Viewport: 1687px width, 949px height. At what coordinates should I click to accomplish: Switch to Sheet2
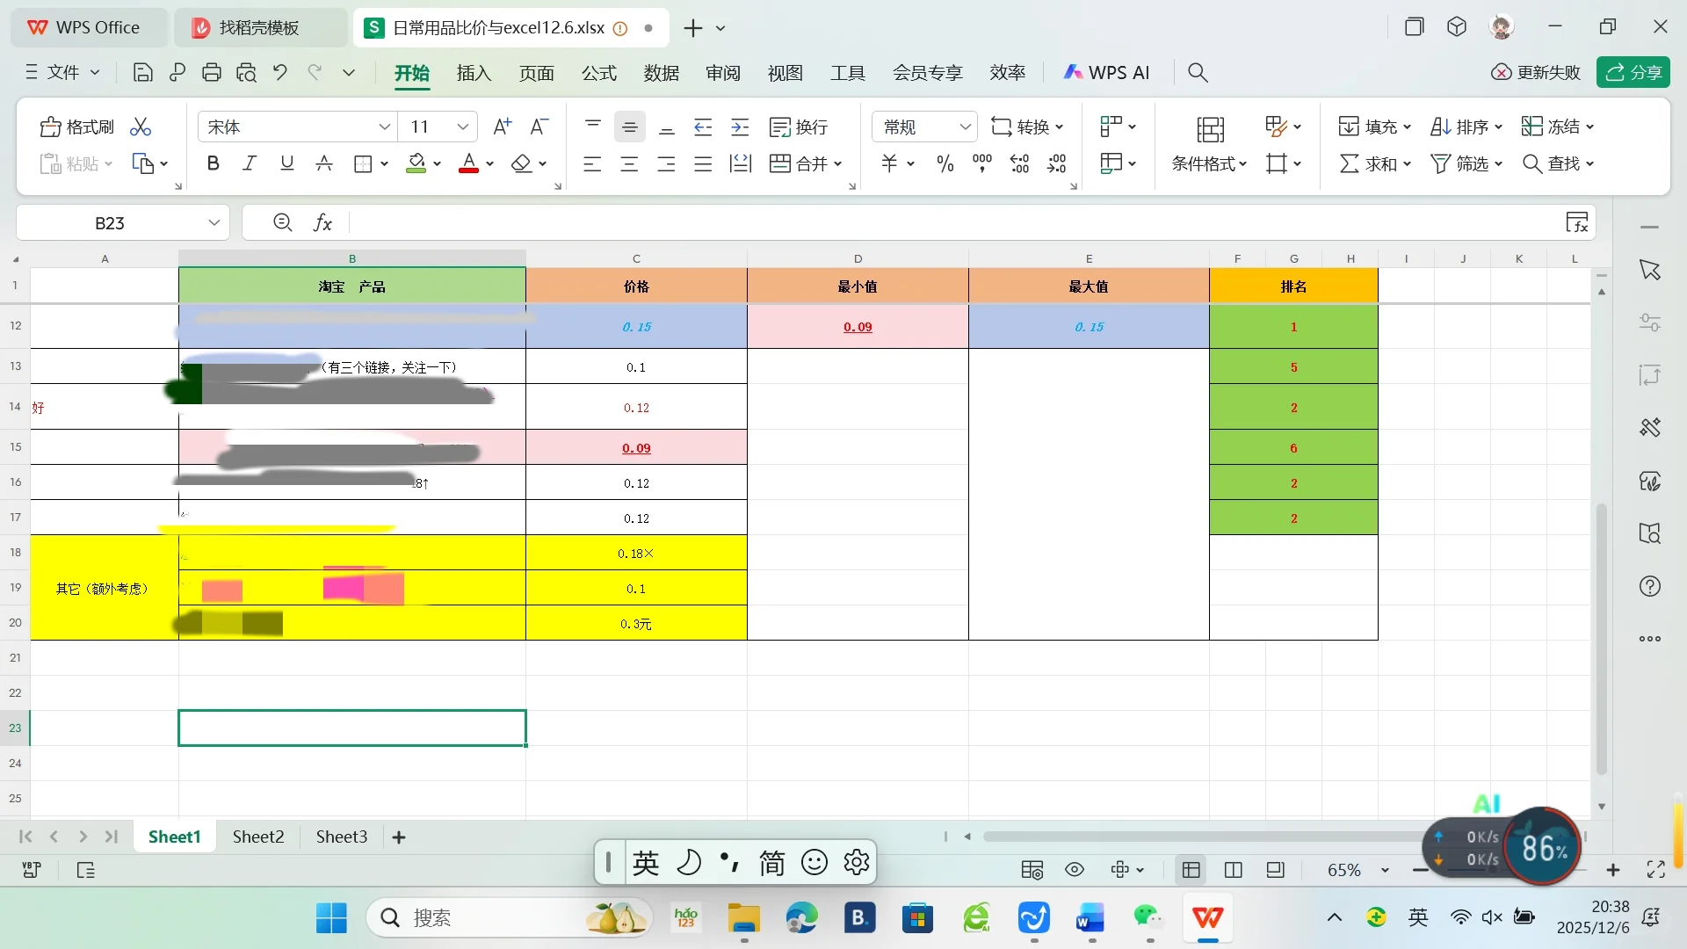click(x=257, y=836)
